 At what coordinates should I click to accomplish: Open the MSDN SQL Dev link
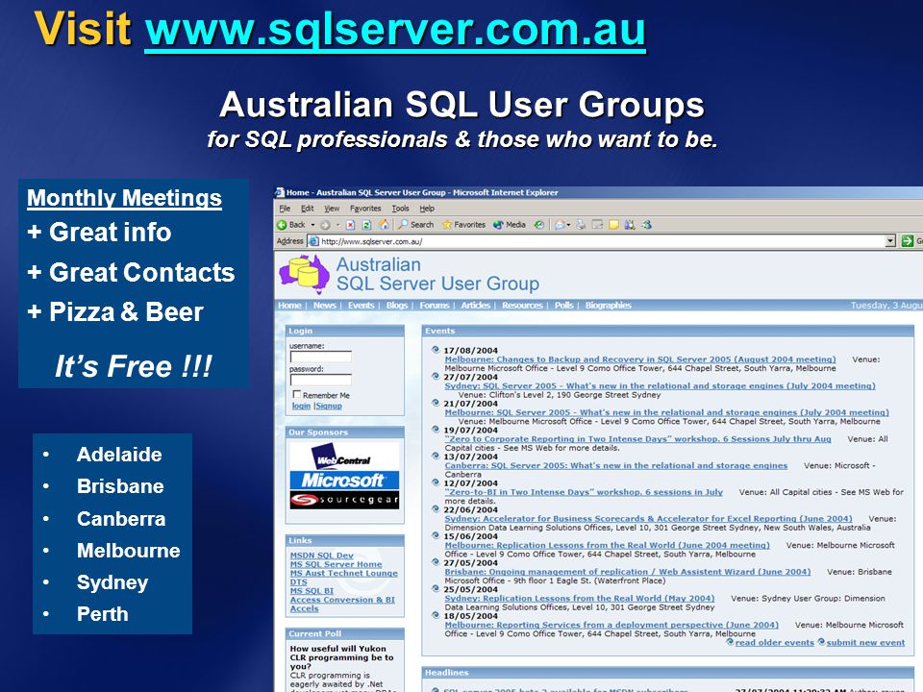[x=321, y=555]
